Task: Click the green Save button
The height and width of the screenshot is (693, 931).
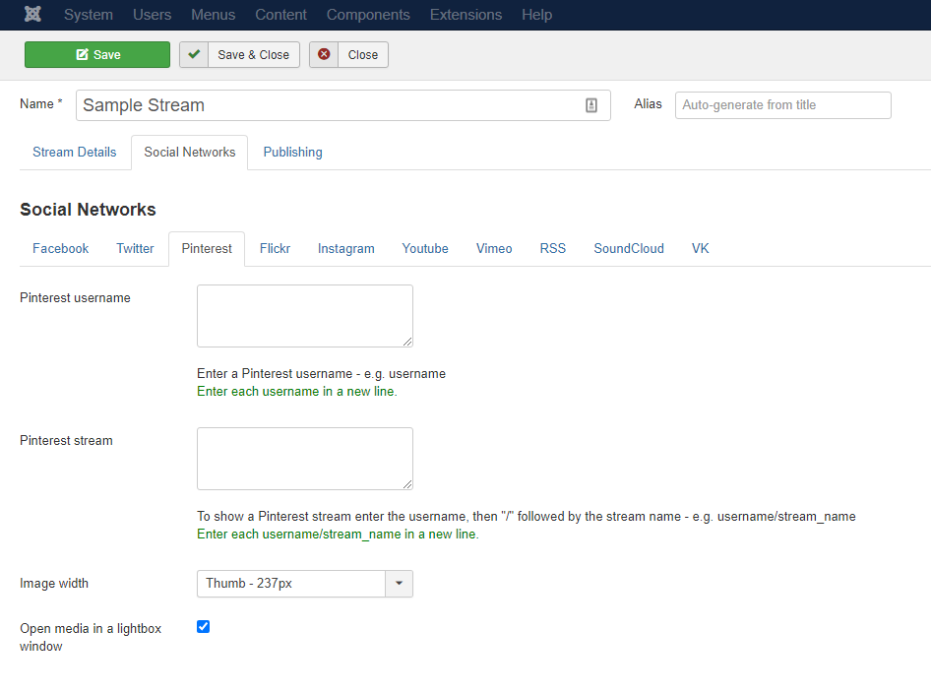Action: click(x=97, y=54)
